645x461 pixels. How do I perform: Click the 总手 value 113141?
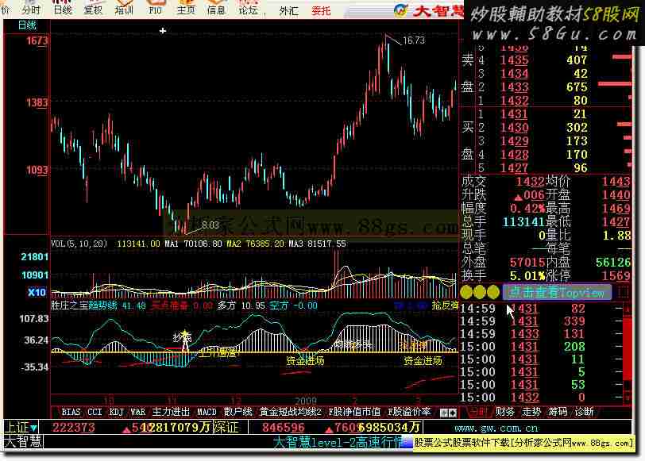point(523,222)
